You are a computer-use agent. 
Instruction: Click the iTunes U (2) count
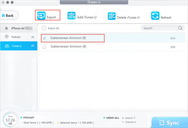coord(33,46)
